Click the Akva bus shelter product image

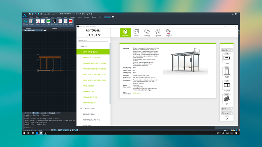pos(185,62)
